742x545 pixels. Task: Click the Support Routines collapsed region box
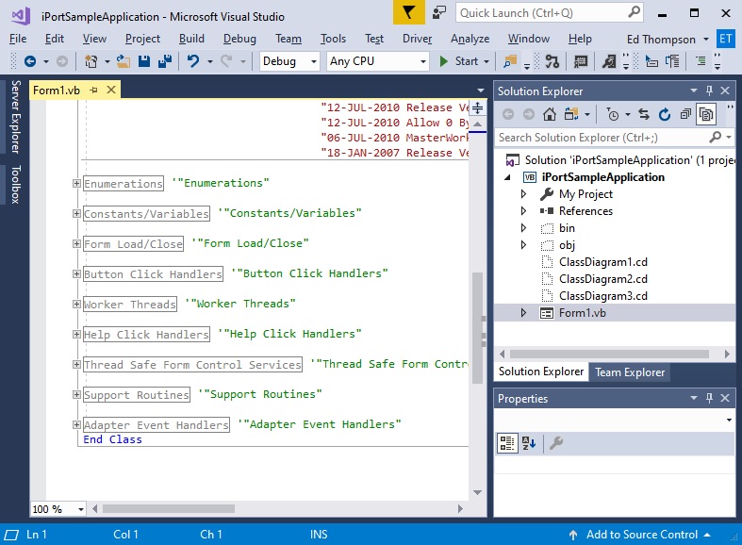tap(137, 395)
